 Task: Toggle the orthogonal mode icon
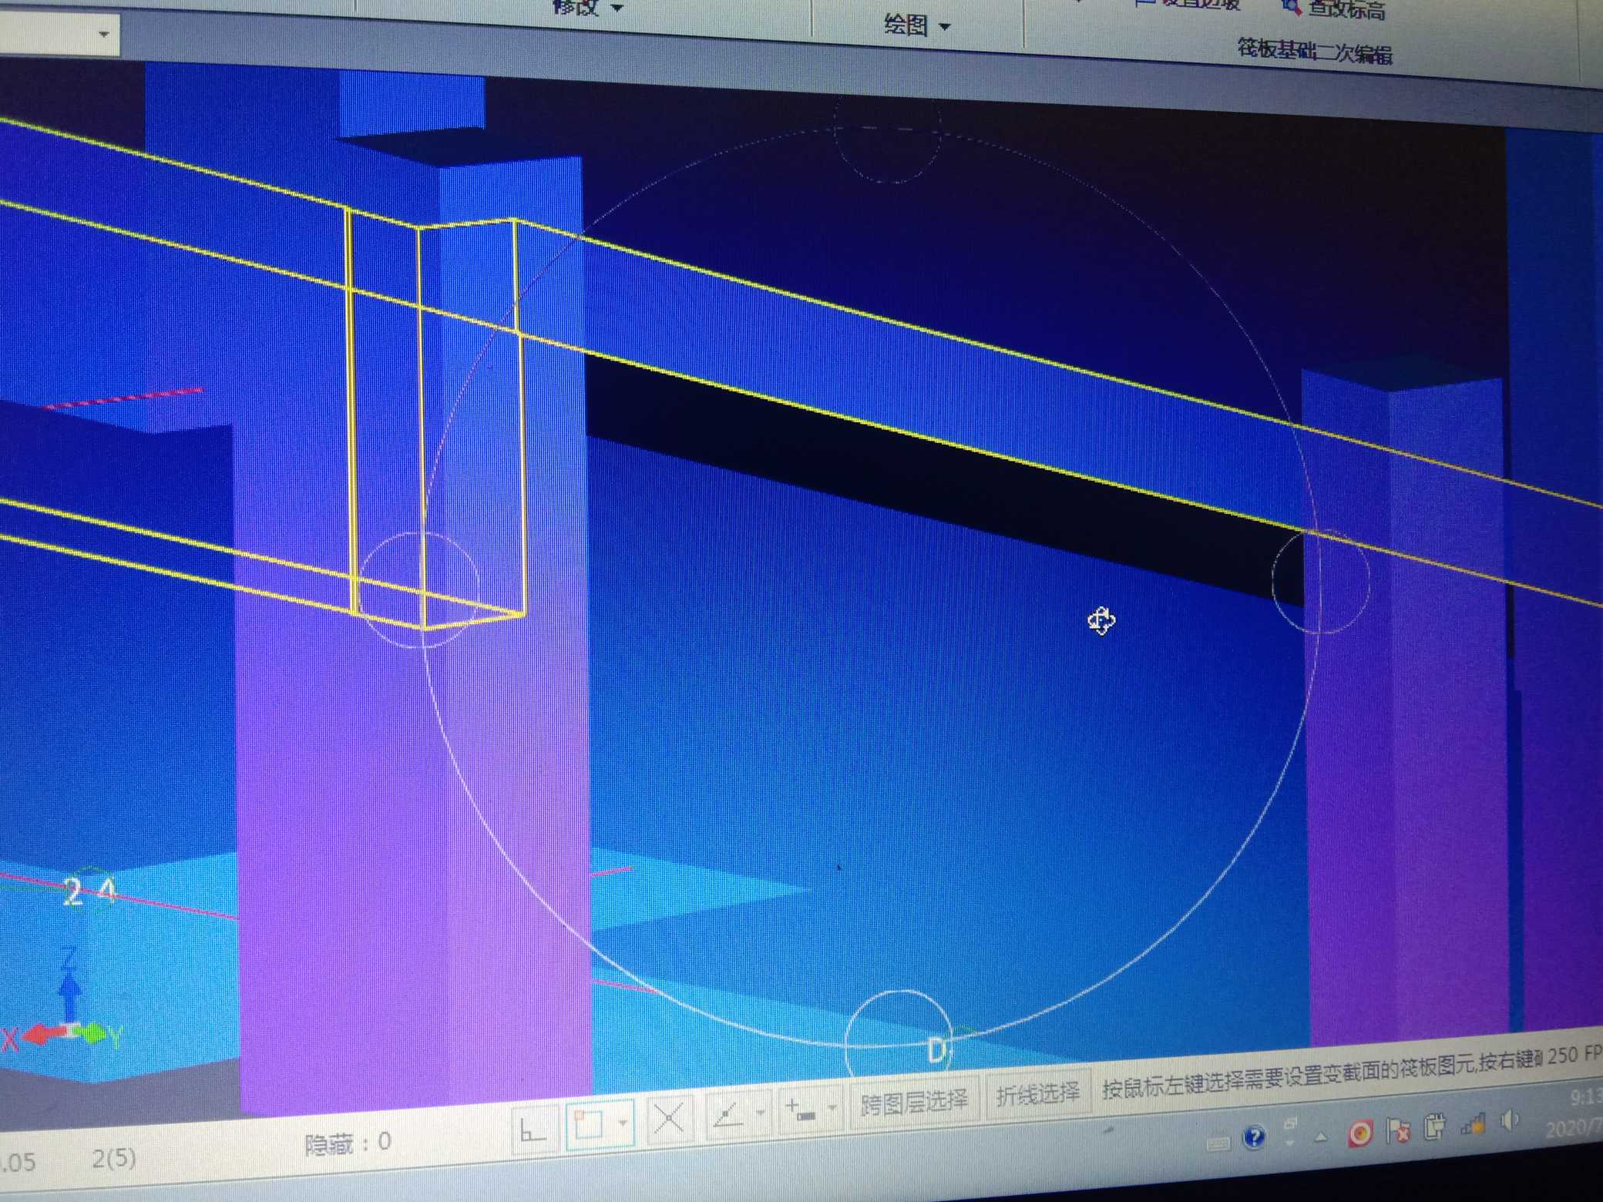[533, 1130]
